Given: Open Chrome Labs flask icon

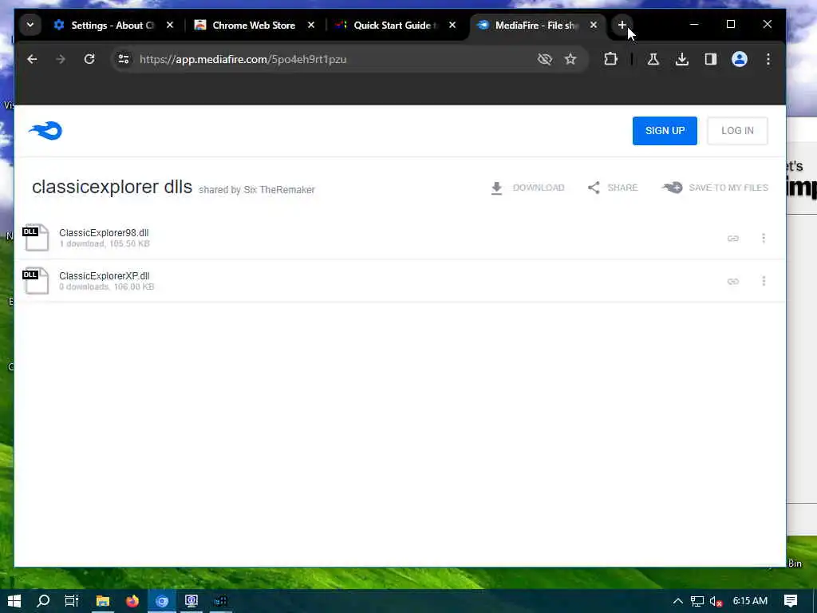Looking at the screenshot, I should coord(653,59).
